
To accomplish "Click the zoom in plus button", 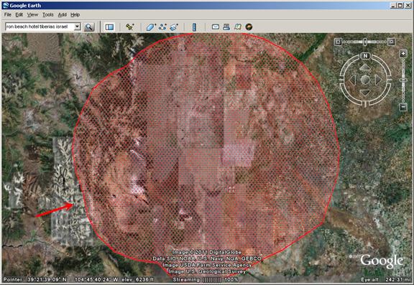I will pos(403,54).
